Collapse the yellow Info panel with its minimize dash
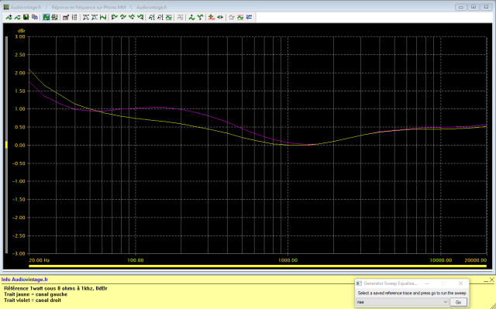 coord(486,280)
